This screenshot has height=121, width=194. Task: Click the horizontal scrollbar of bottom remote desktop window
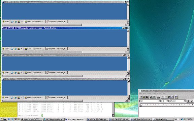[x=64, y=100]
